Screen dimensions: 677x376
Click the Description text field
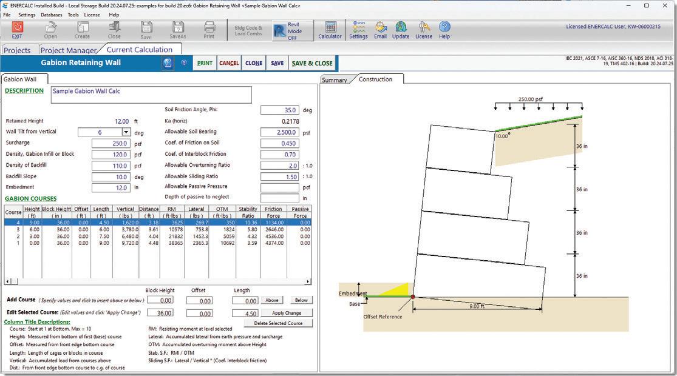[151, 95]
